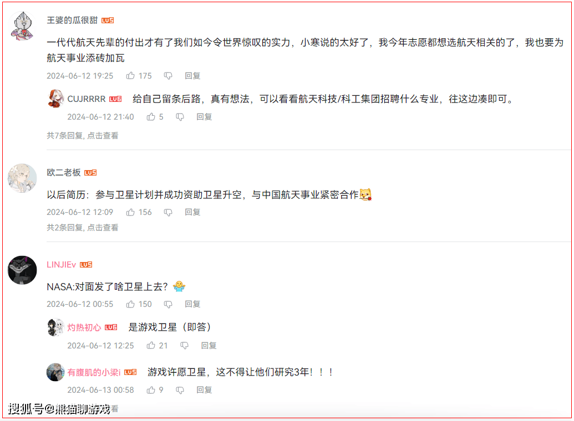Open 王婆的瓜很甜's Ultraman avatar

pos(22,25)
